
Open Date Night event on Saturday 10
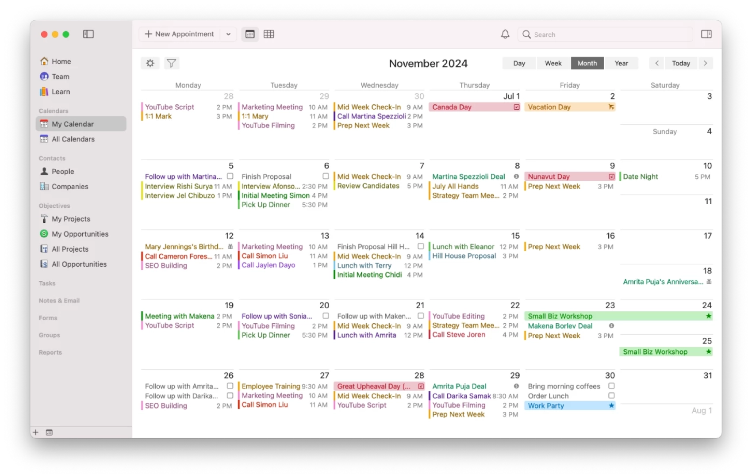tap(665, 176)
